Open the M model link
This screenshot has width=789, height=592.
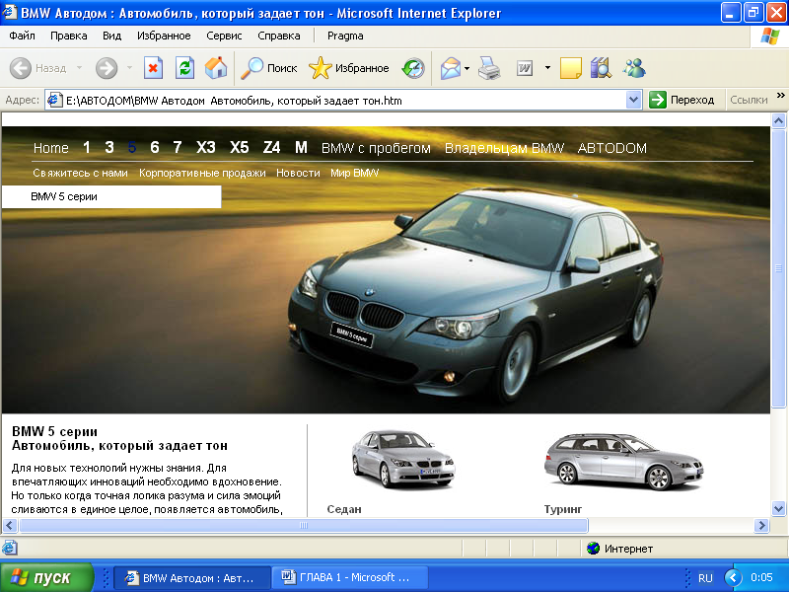[301, 147]
